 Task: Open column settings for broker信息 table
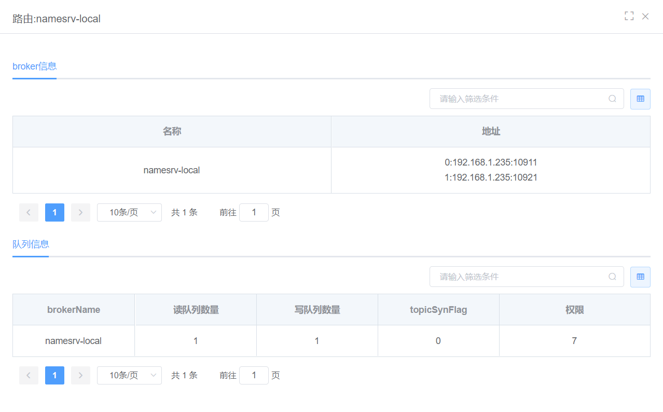(640, 99)
